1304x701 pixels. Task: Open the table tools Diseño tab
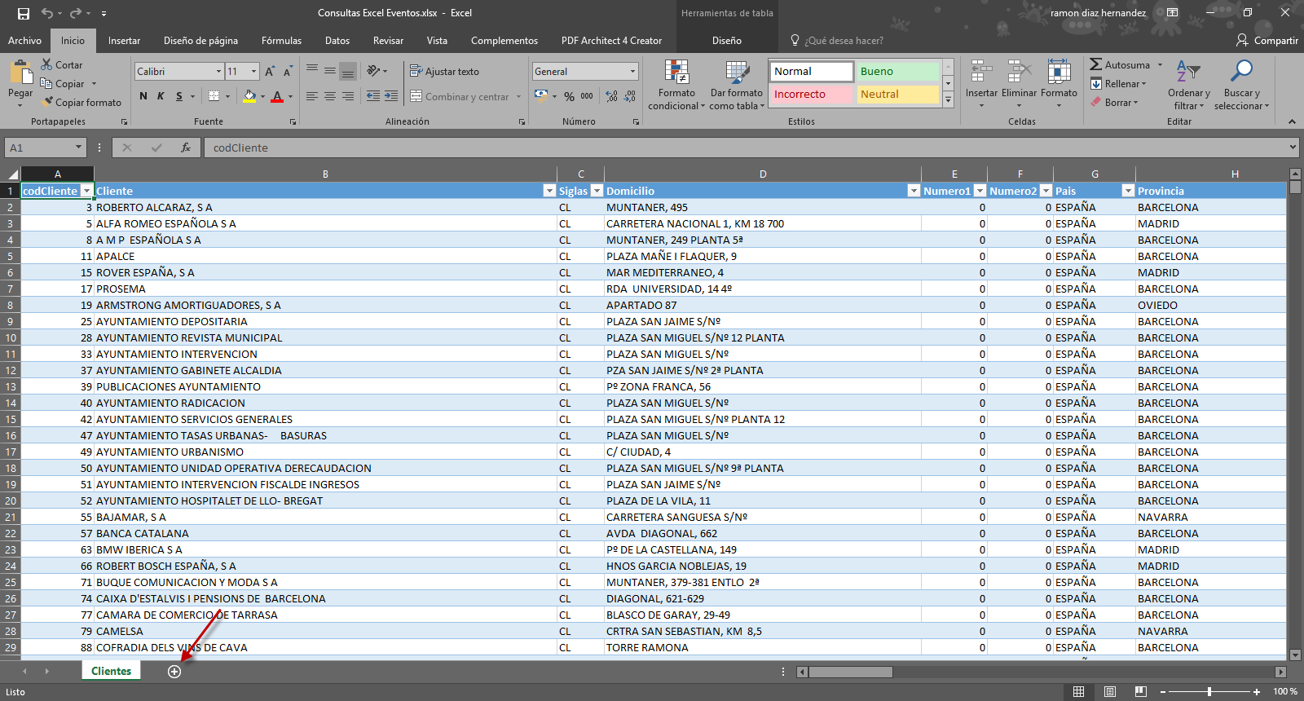727,41
